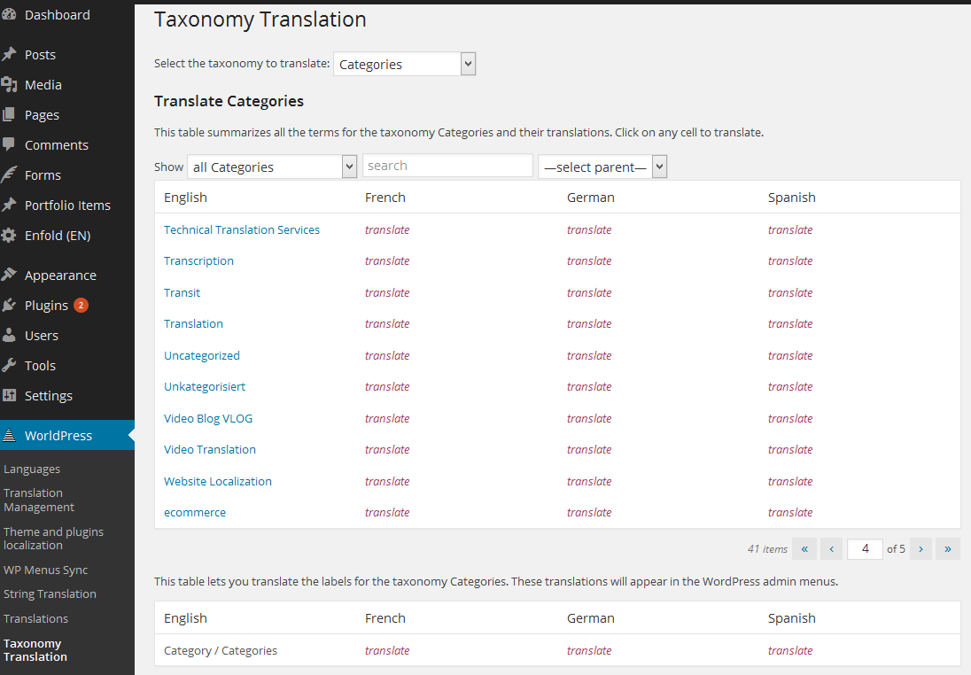Open the Unkategorisiert category link
971x675 pixels.
pos(205,386)
